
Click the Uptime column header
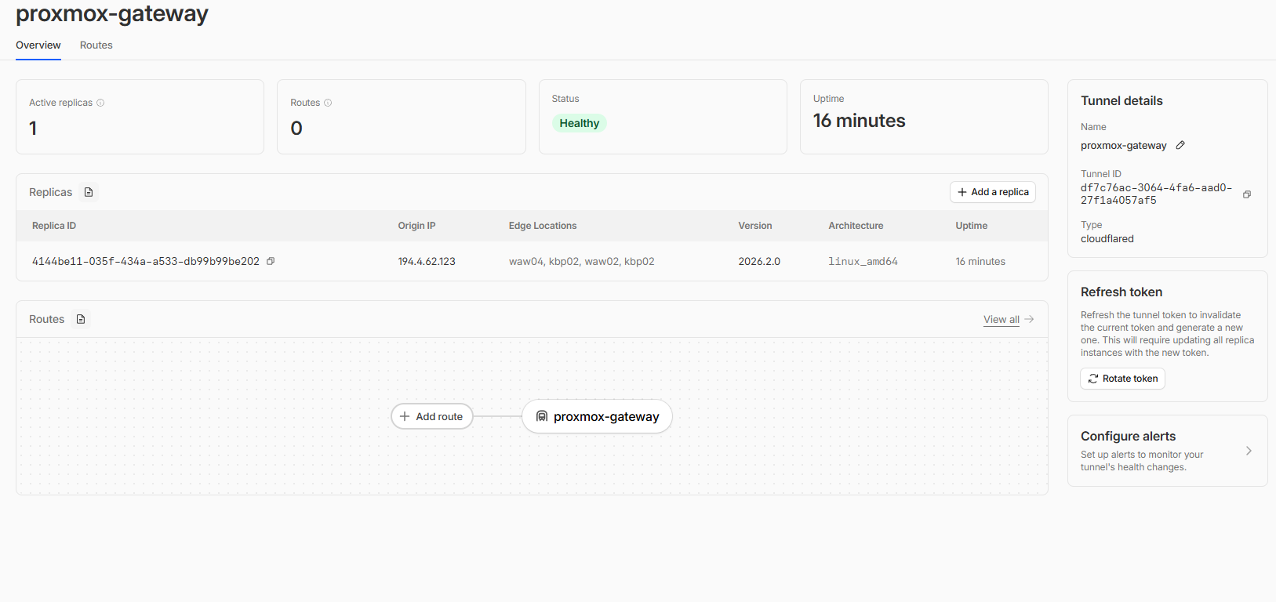coord(972,226)
